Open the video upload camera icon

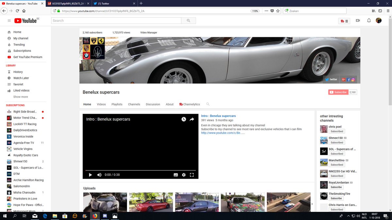tap(358, 21)
